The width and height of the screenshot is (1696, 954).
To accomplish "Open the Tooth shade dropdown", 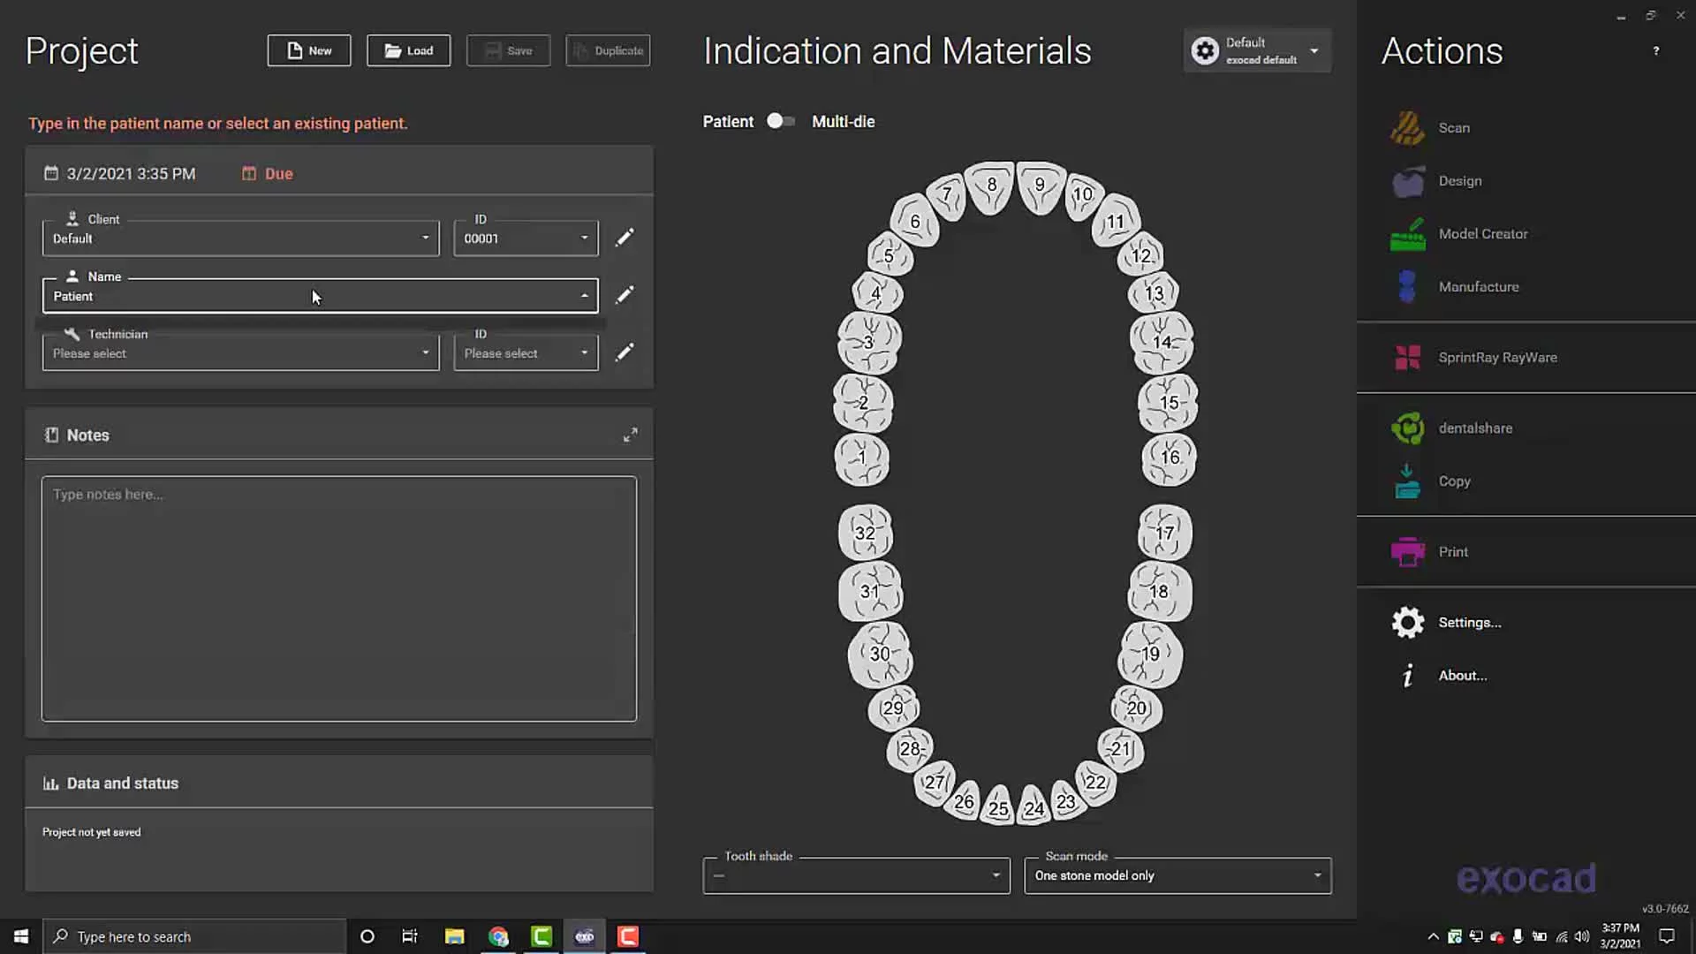I will pos(856,875).
